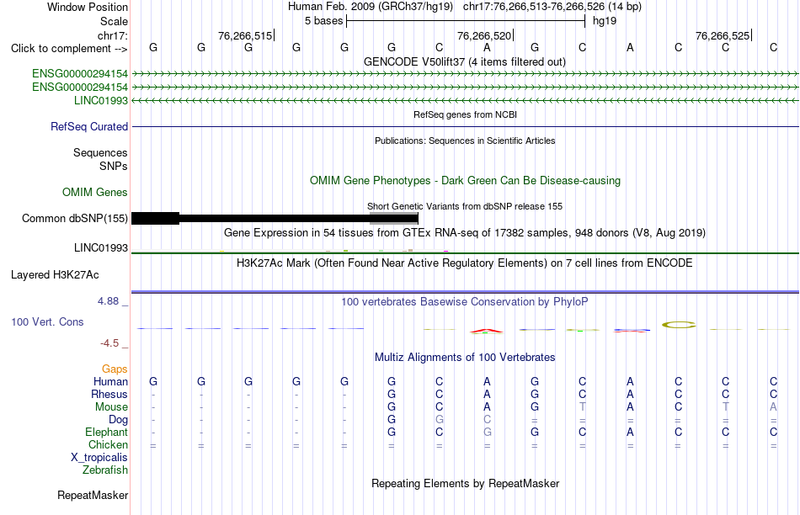Image resolution: width=800 pixels, height=515 pixels.
Task: Open the Multiz Alignments of 100 Vertebrates title
Action: [x=465, y=358]
